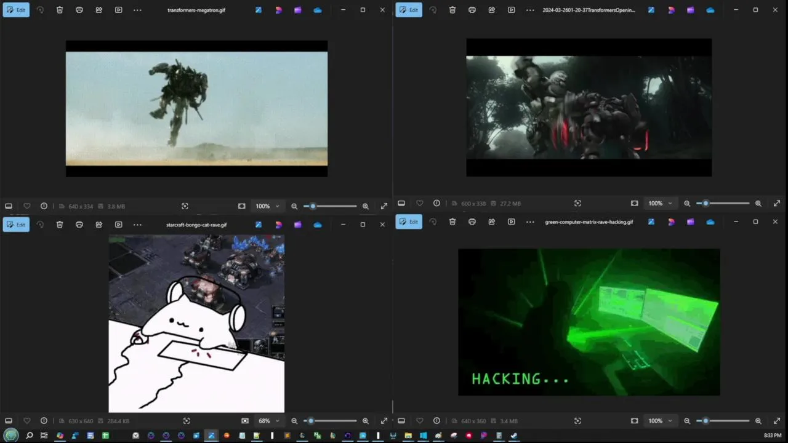The height and width of the screenshot is (443, 788).
Task: Favorite starcraft-bongo-cat-rave.gif with the heart
Action: point(26,421)
